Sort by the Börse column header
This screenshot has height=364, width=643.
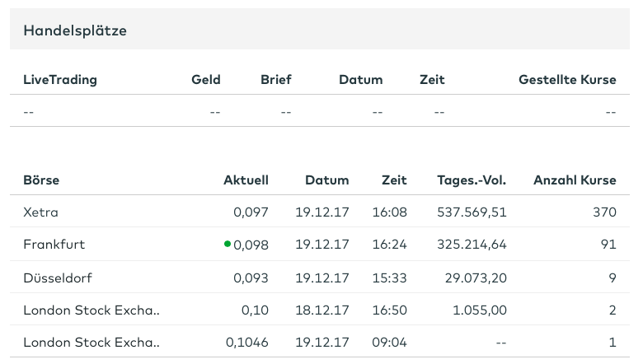[x=41, y=180]
